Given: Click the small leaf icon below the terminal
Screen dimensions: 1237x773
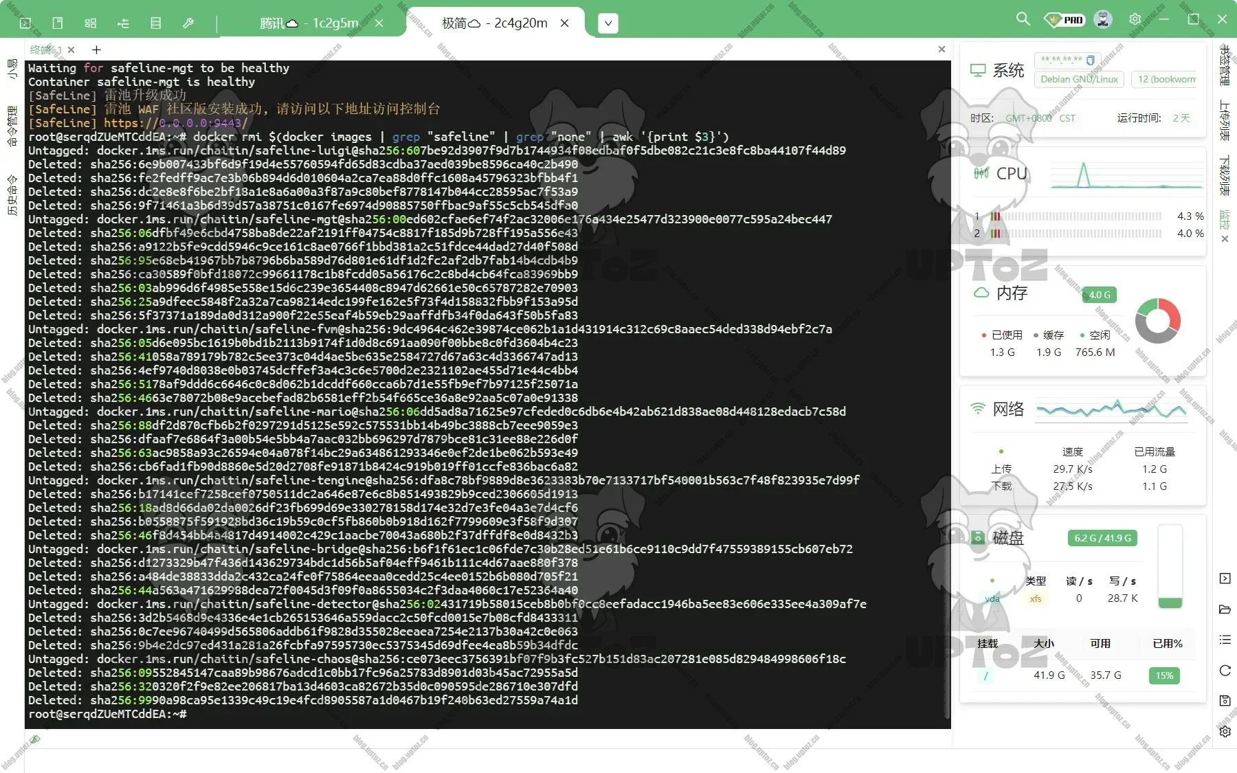Looking at the screenshot, I should [x=35, y=739].
